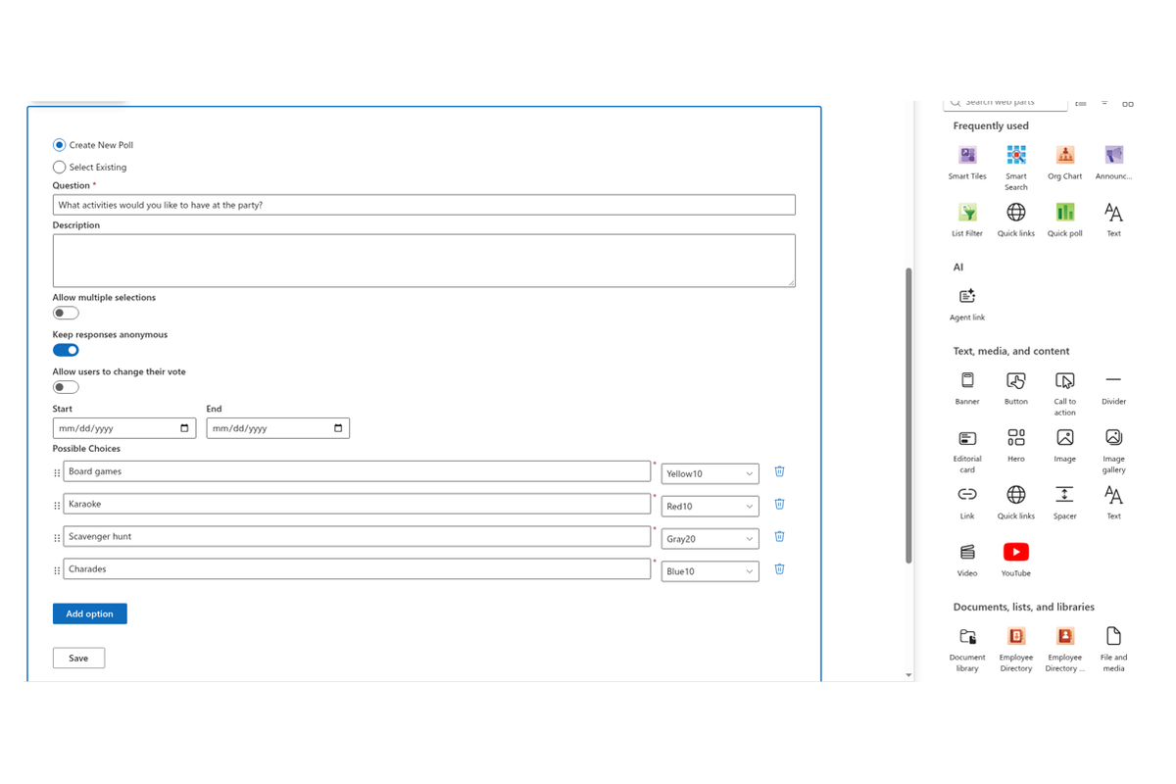1176x784 pixels.
Task: Add the Document library web part
Action: coord(967,649)
